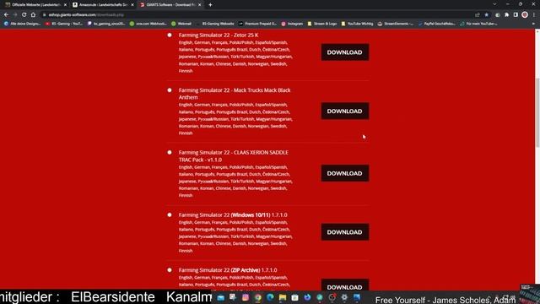Open Chrome profile avatar
The width and height of the screenshot is (540, 304).
pyautogui.click(x=525, y=15)
